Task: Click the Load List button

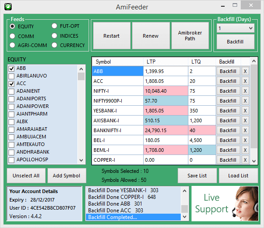Action: [238, 176]
